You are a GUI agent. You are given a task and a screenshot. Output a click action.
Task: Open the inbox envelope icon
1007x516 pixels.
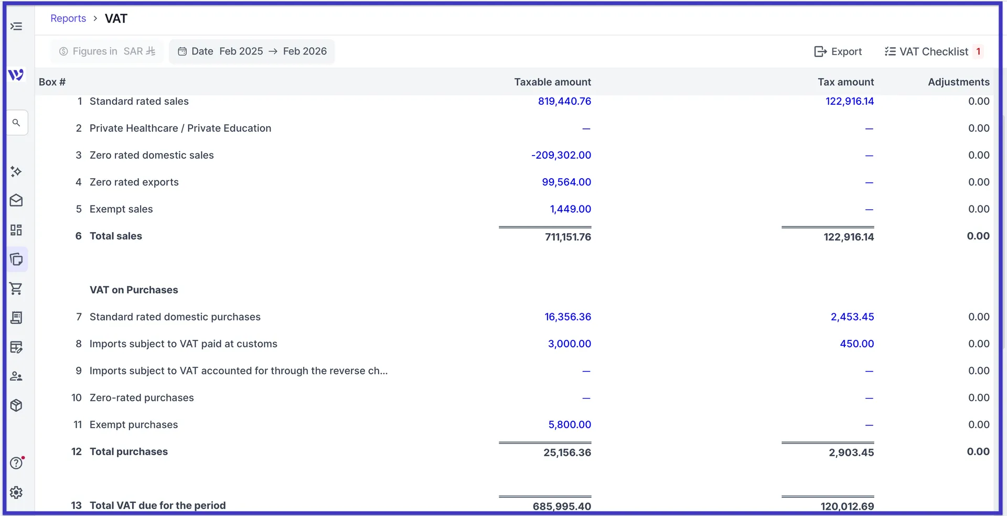tap(16, 201)
